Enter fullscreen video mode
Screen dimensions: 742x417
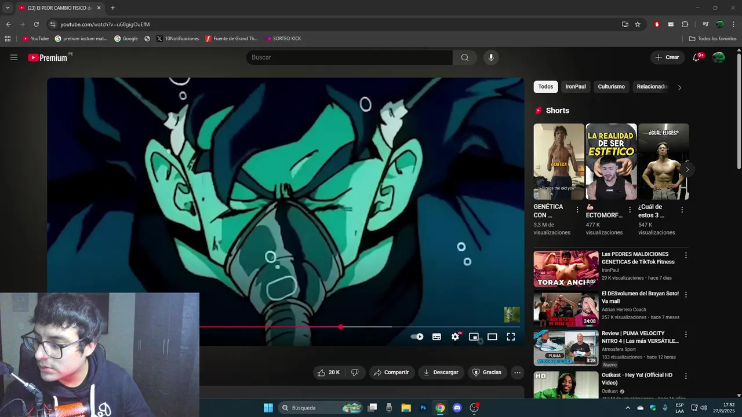tap(511, 336)
